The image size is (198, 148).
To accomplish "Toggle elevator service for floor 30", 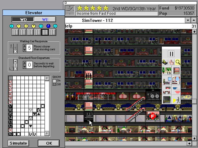I will click(10, 134).
